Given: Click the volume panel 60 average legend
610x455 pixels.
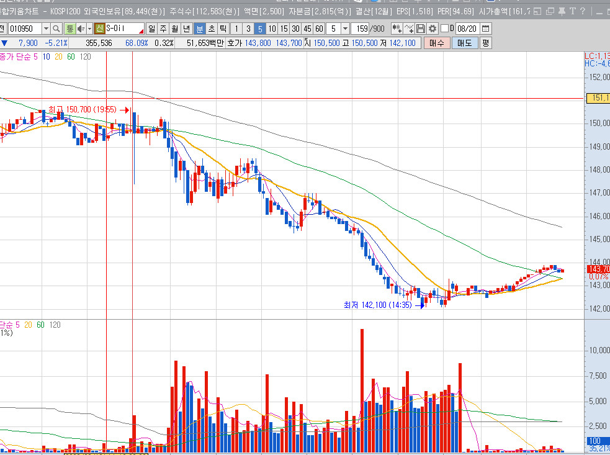Looking at the screenshot, I should [40, 325].
